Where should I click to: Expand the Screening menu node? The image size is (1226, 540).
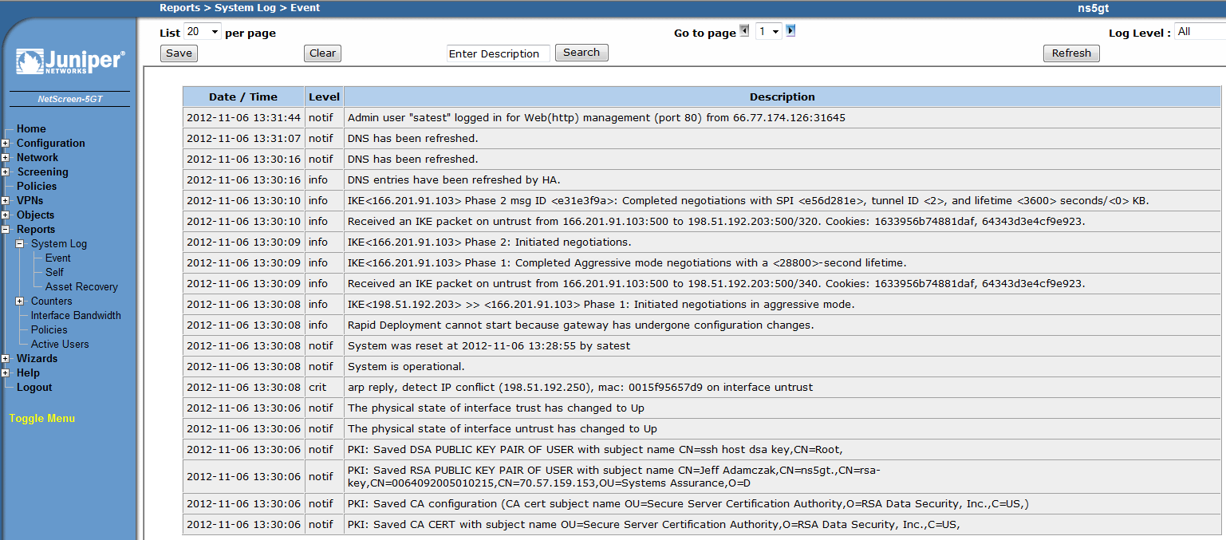tap(6, 172)
